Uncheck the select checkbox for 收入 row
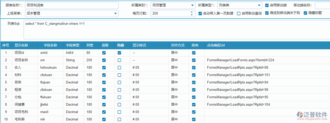Viewport: 330px width, 123px height. click(x=104, y=68)
